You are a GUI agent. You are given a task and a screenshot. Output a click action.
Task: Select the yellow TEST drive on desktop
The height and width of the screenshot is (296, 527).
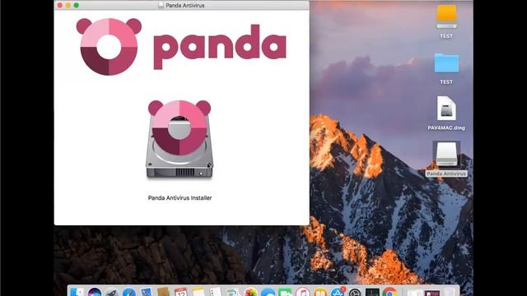pos(446,16)
